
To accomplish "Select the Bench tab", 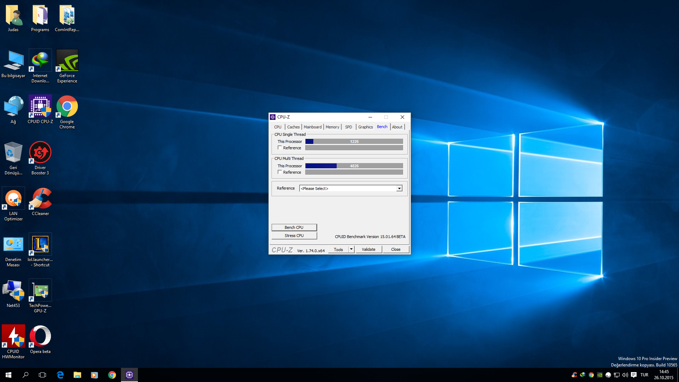I will tap(382, 127).
